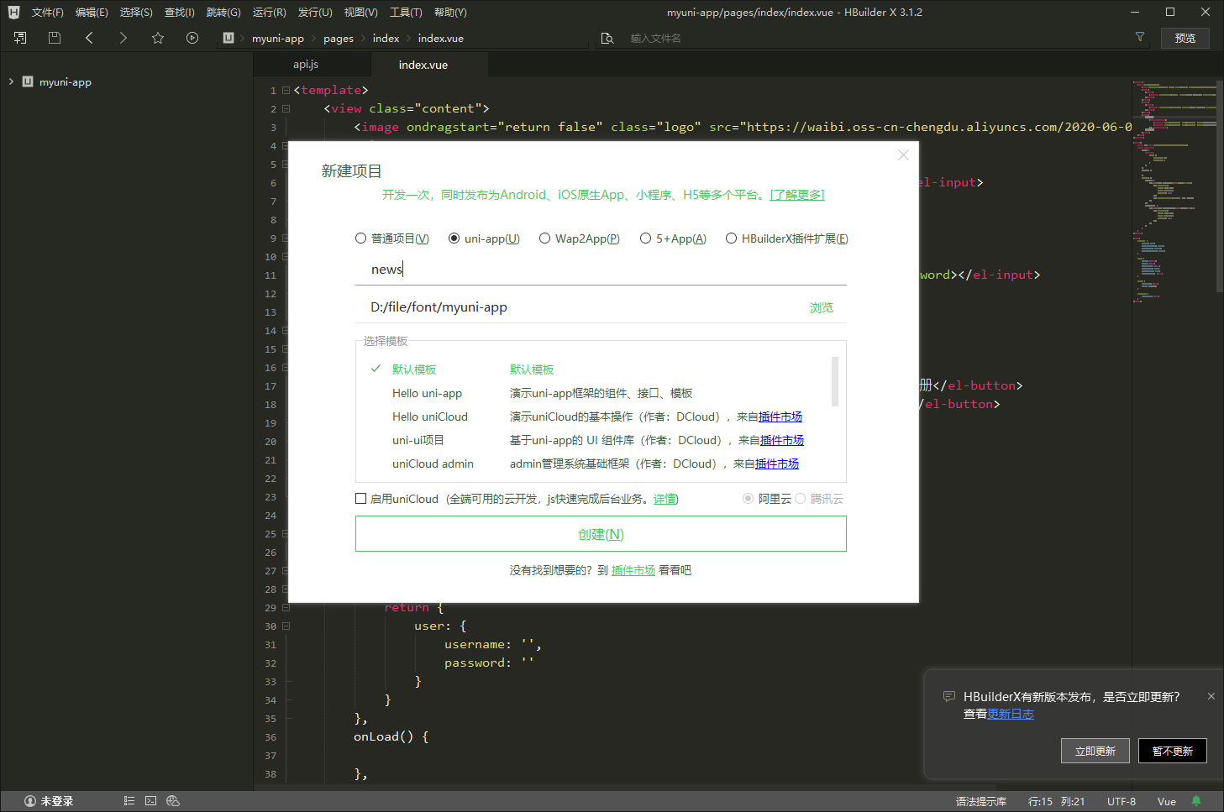Click the 浏览 browse link
This screenshot has height=812, width=1224.
pyautogui.click(x=821, y=307)
